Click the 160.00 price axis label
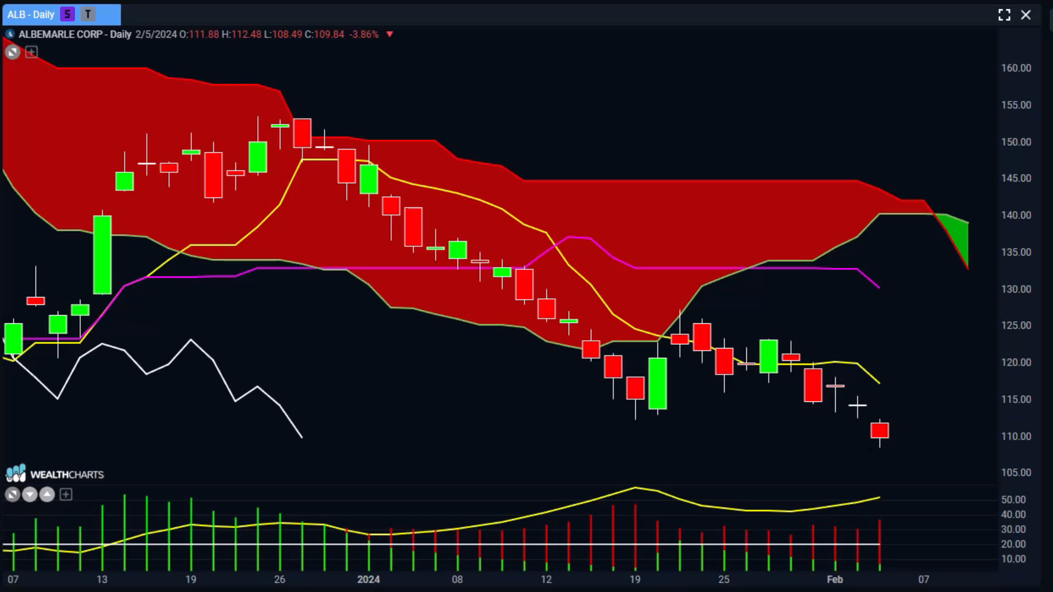1053x592 pixels. (x=1016, y=68)
